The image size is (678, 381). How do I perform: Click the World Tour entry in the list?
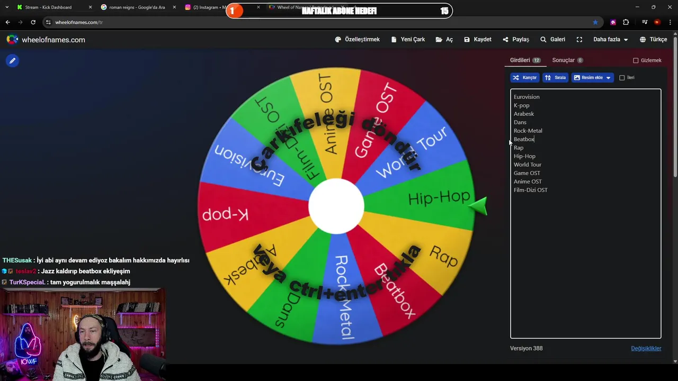click(x=527, y=165)
